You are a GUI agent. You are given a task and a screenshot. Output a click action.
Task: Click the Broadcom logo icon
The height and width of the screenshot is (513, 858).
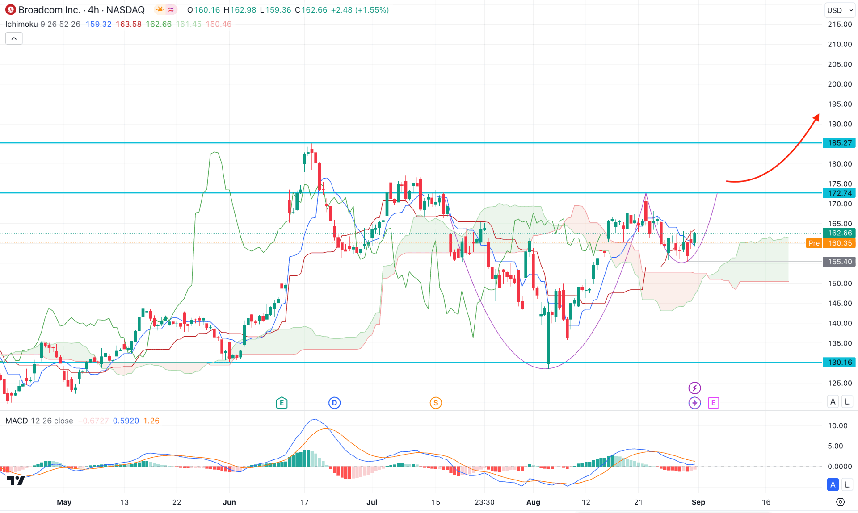[10, 10]
